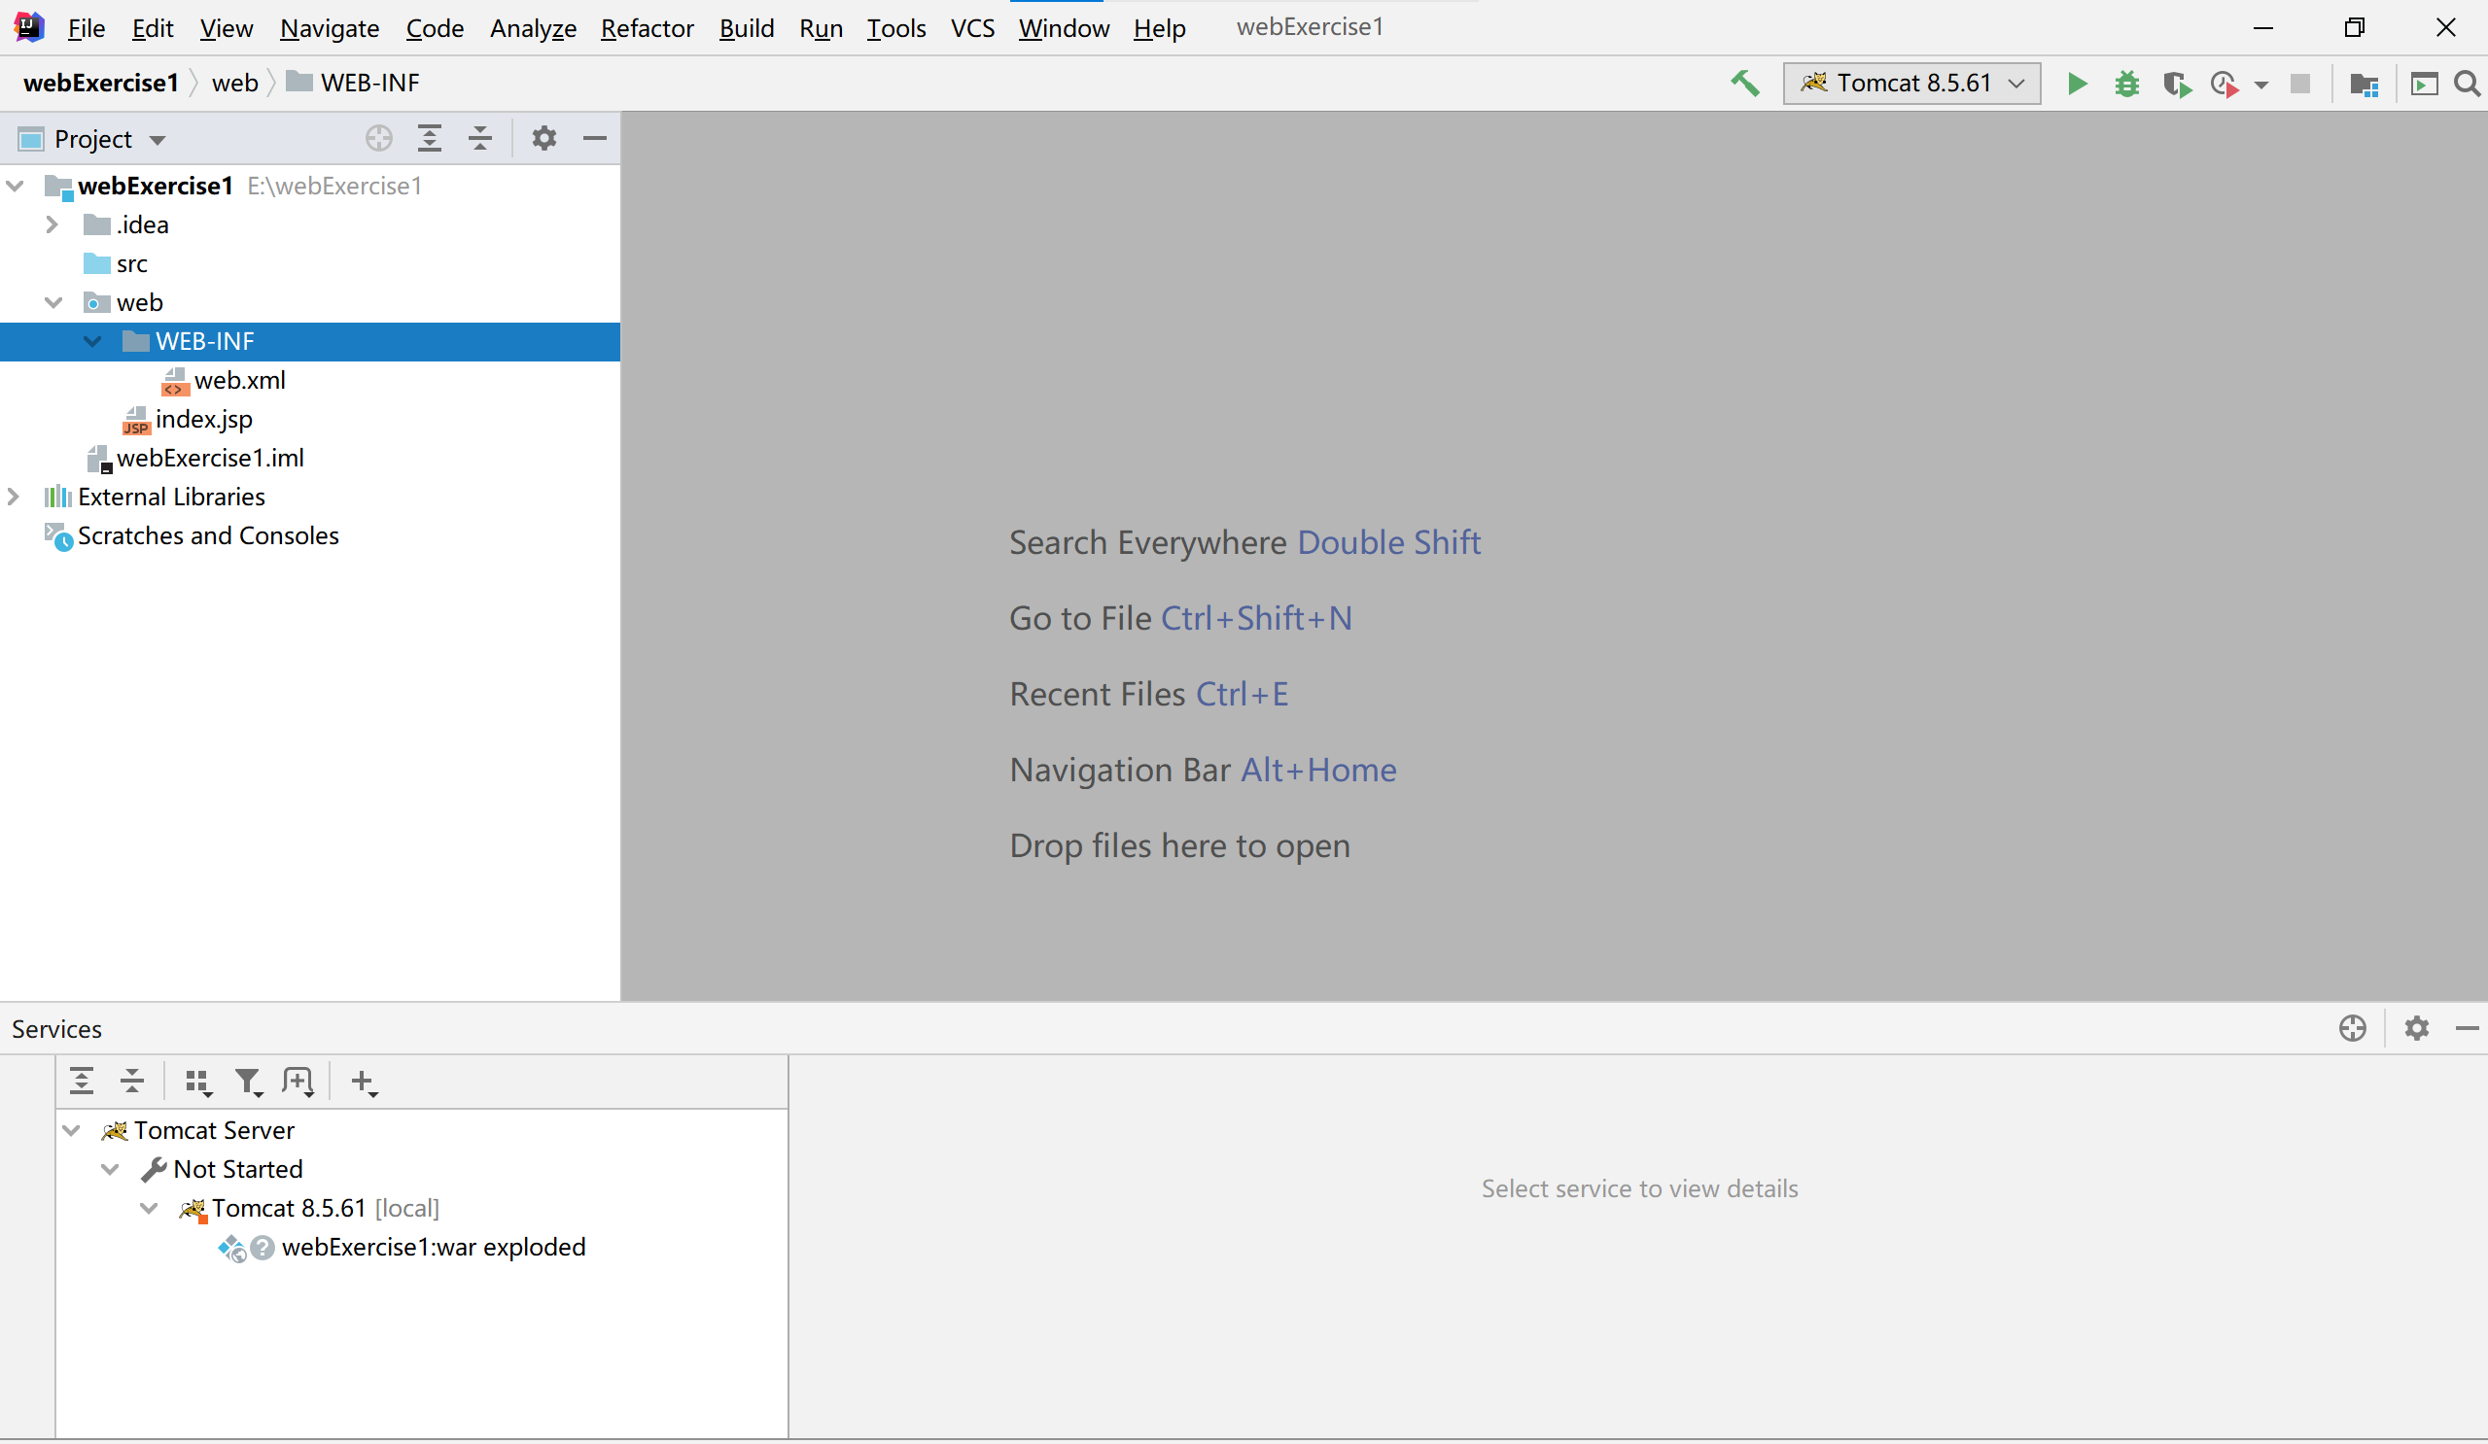Click Run with Coverage shield icon

pyautogui.click(x=2176, y=85)
